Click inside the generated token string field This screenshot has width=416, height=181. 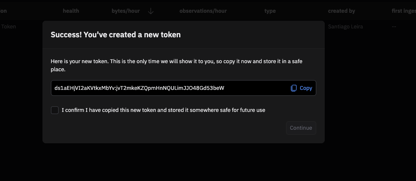click(x=139, y=88)
